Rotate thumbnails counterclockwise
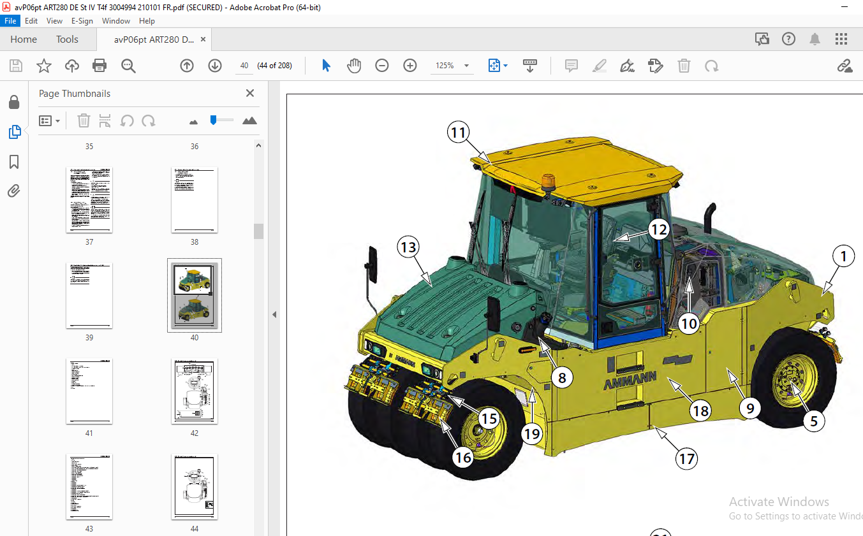Image resolution: width=863 pixels, height=536 pixels. 127,120
